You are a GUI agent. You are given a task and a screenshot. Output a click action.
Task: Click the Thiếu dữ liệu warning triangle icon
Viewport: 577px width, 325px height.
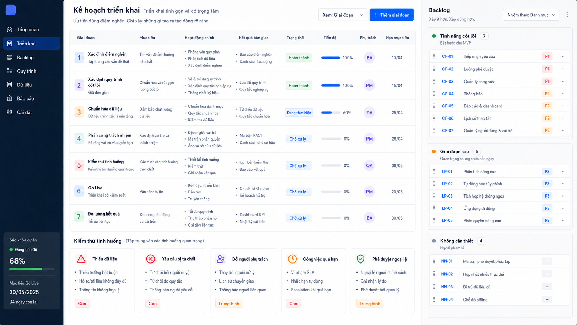[x=81, y=259]
